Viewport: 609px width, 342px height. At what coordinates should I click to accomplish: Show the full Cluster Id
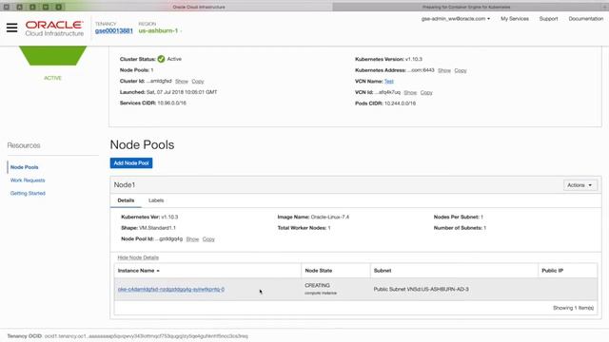tap(182, 82)
